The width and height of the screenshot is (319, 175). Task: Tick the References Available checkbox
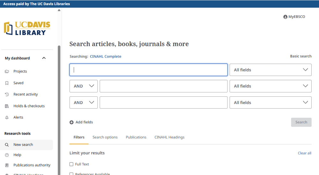(x=71, y=174)
